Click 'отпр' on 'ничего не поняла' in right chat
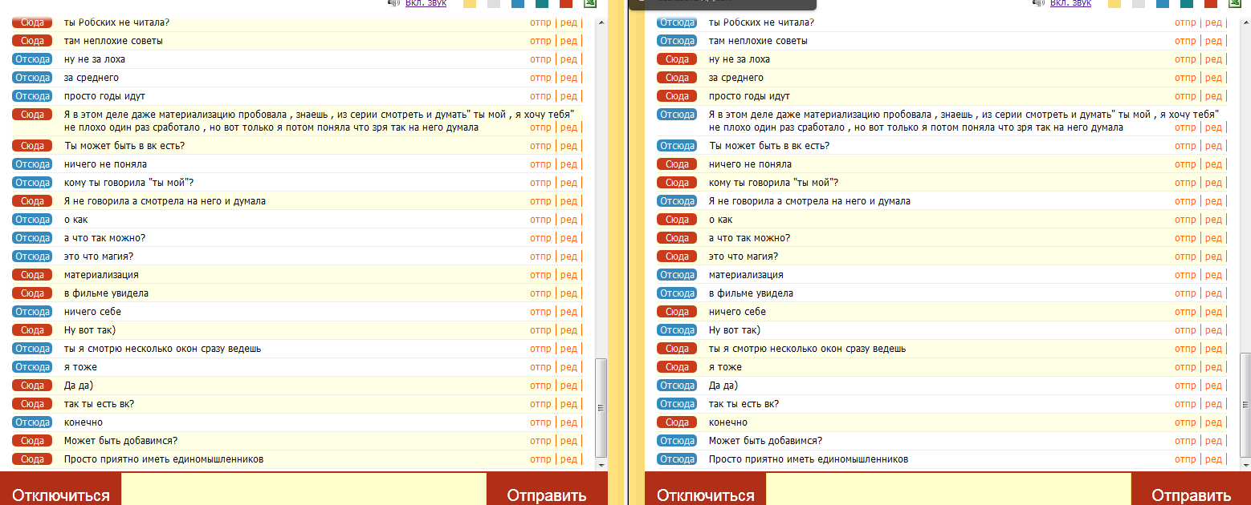Image resolution: width=1251 pixels, height=505 pixels. point(1185,164)
